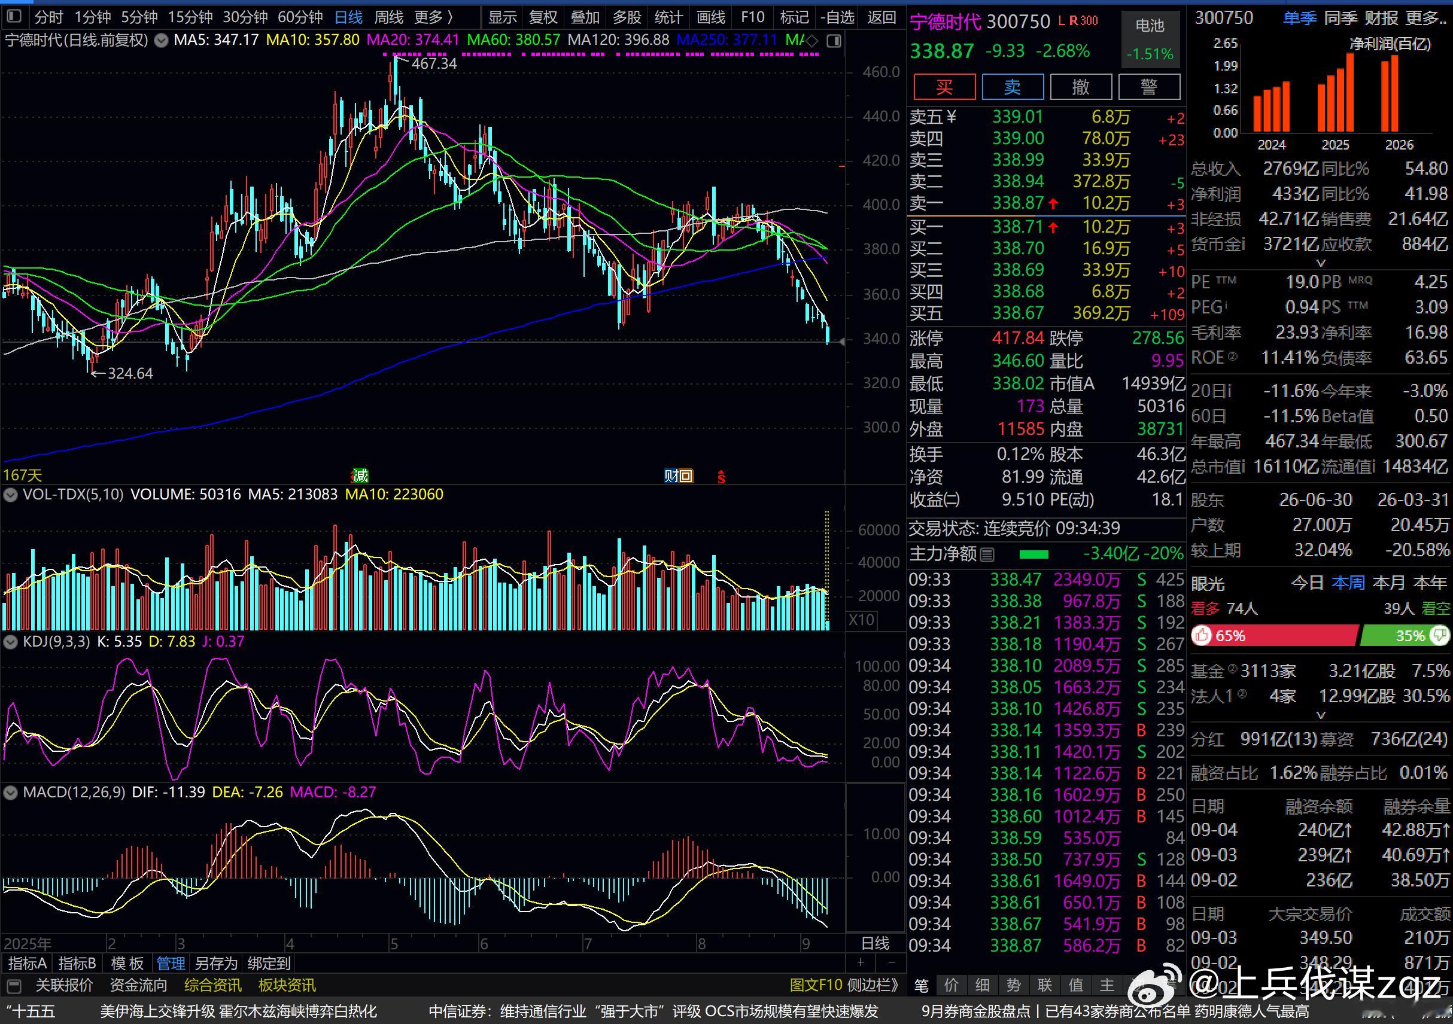Image resolution: width=1453 pixels, height=1024 pixels.
Task: Click the red S marker on the chart
Action: point(721,476)
